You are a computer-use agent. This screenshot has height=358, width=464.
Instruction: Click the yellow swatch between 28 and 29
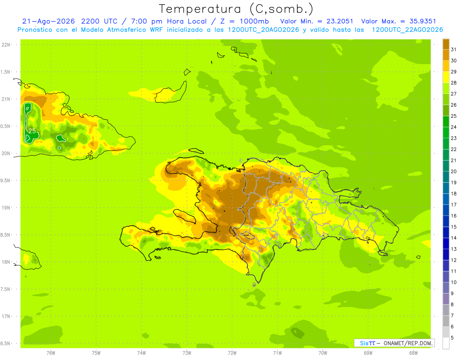[446, 77]
